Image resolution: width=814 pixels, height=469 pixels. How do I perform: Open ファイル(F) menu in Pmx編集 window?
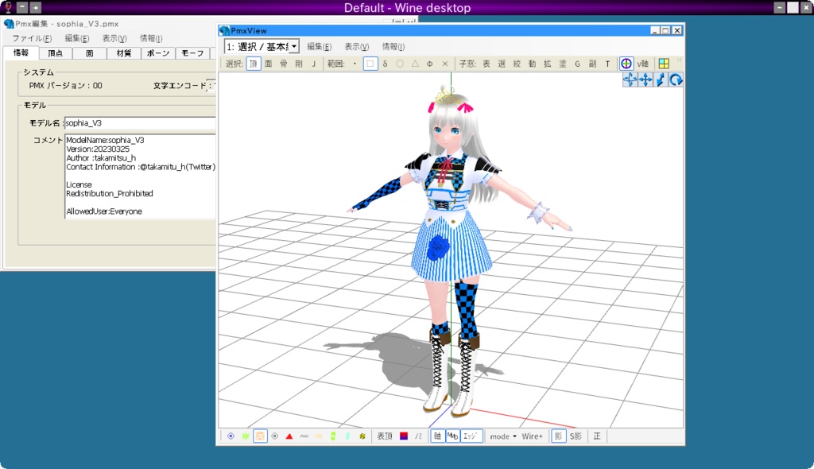32,38
